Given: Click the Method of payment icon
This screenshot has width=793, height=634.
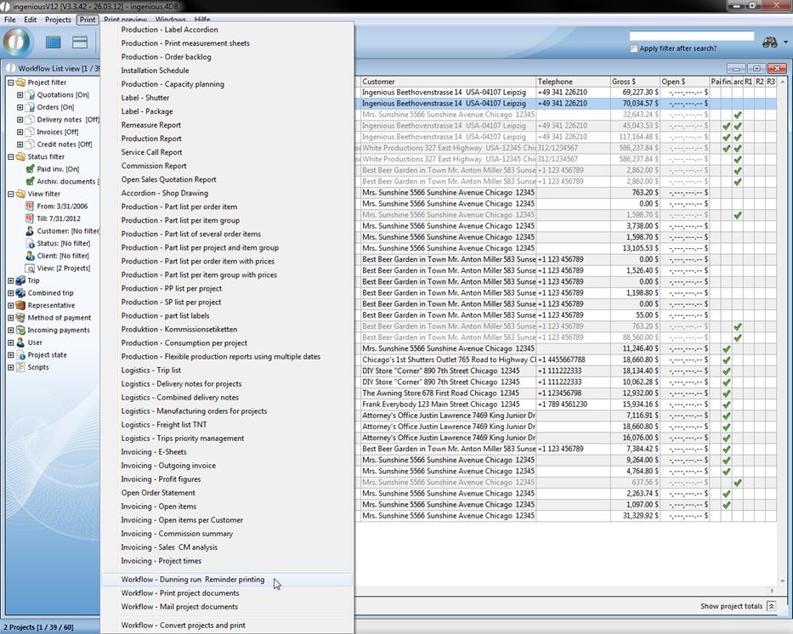Looking at the screenshot, I should coord(20,318).
